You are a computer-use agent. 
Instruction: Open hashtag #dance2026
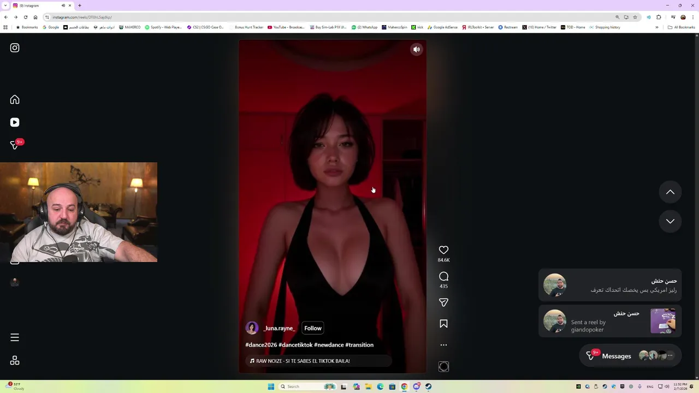coord(261,345)
